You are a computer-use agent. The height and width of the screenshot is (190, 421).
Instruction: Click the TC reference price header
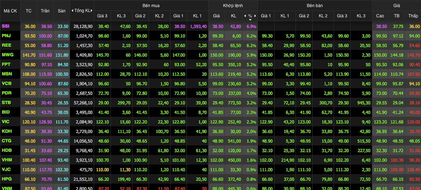click(29, 11)
